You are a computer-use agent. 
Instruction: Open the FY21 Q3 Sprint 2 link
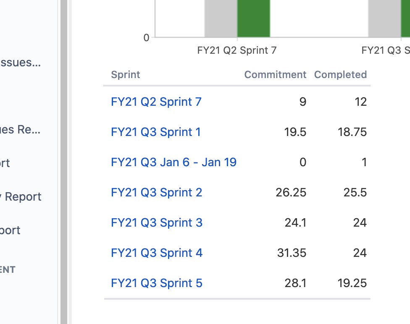pyautogui.click(x=157, y=192)
